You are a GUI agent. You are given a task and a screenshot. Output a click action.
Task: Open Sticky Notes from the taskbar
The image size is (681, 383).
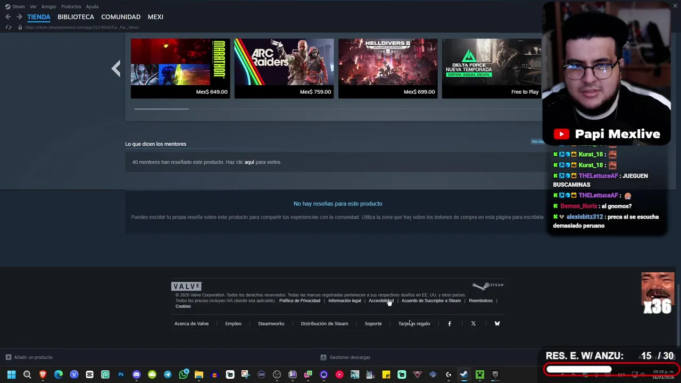(x=386, y=374)
